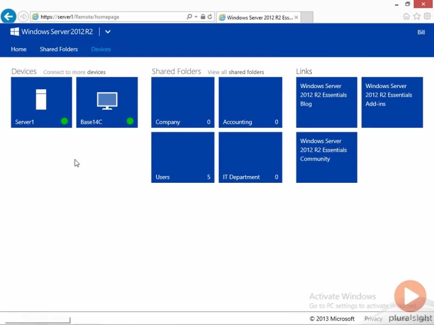Open the Accounting shared folder tile
434x325 pixels.
[x=250, y=102]
